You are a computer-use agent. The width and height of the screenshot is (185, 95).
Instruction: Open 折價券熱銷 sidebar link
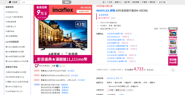pyautogui.click(x=10, y=31)
